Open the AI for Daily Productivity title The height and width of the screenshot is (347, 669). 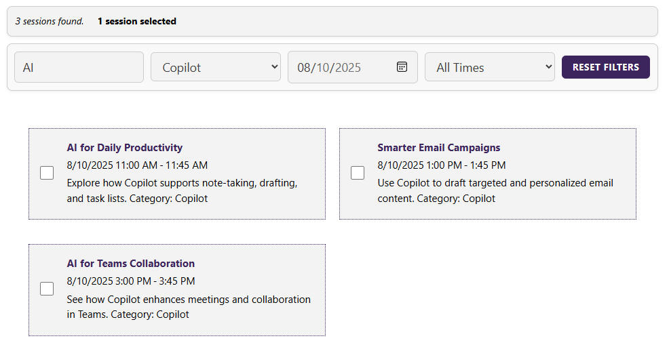click(x=124, y=148)
